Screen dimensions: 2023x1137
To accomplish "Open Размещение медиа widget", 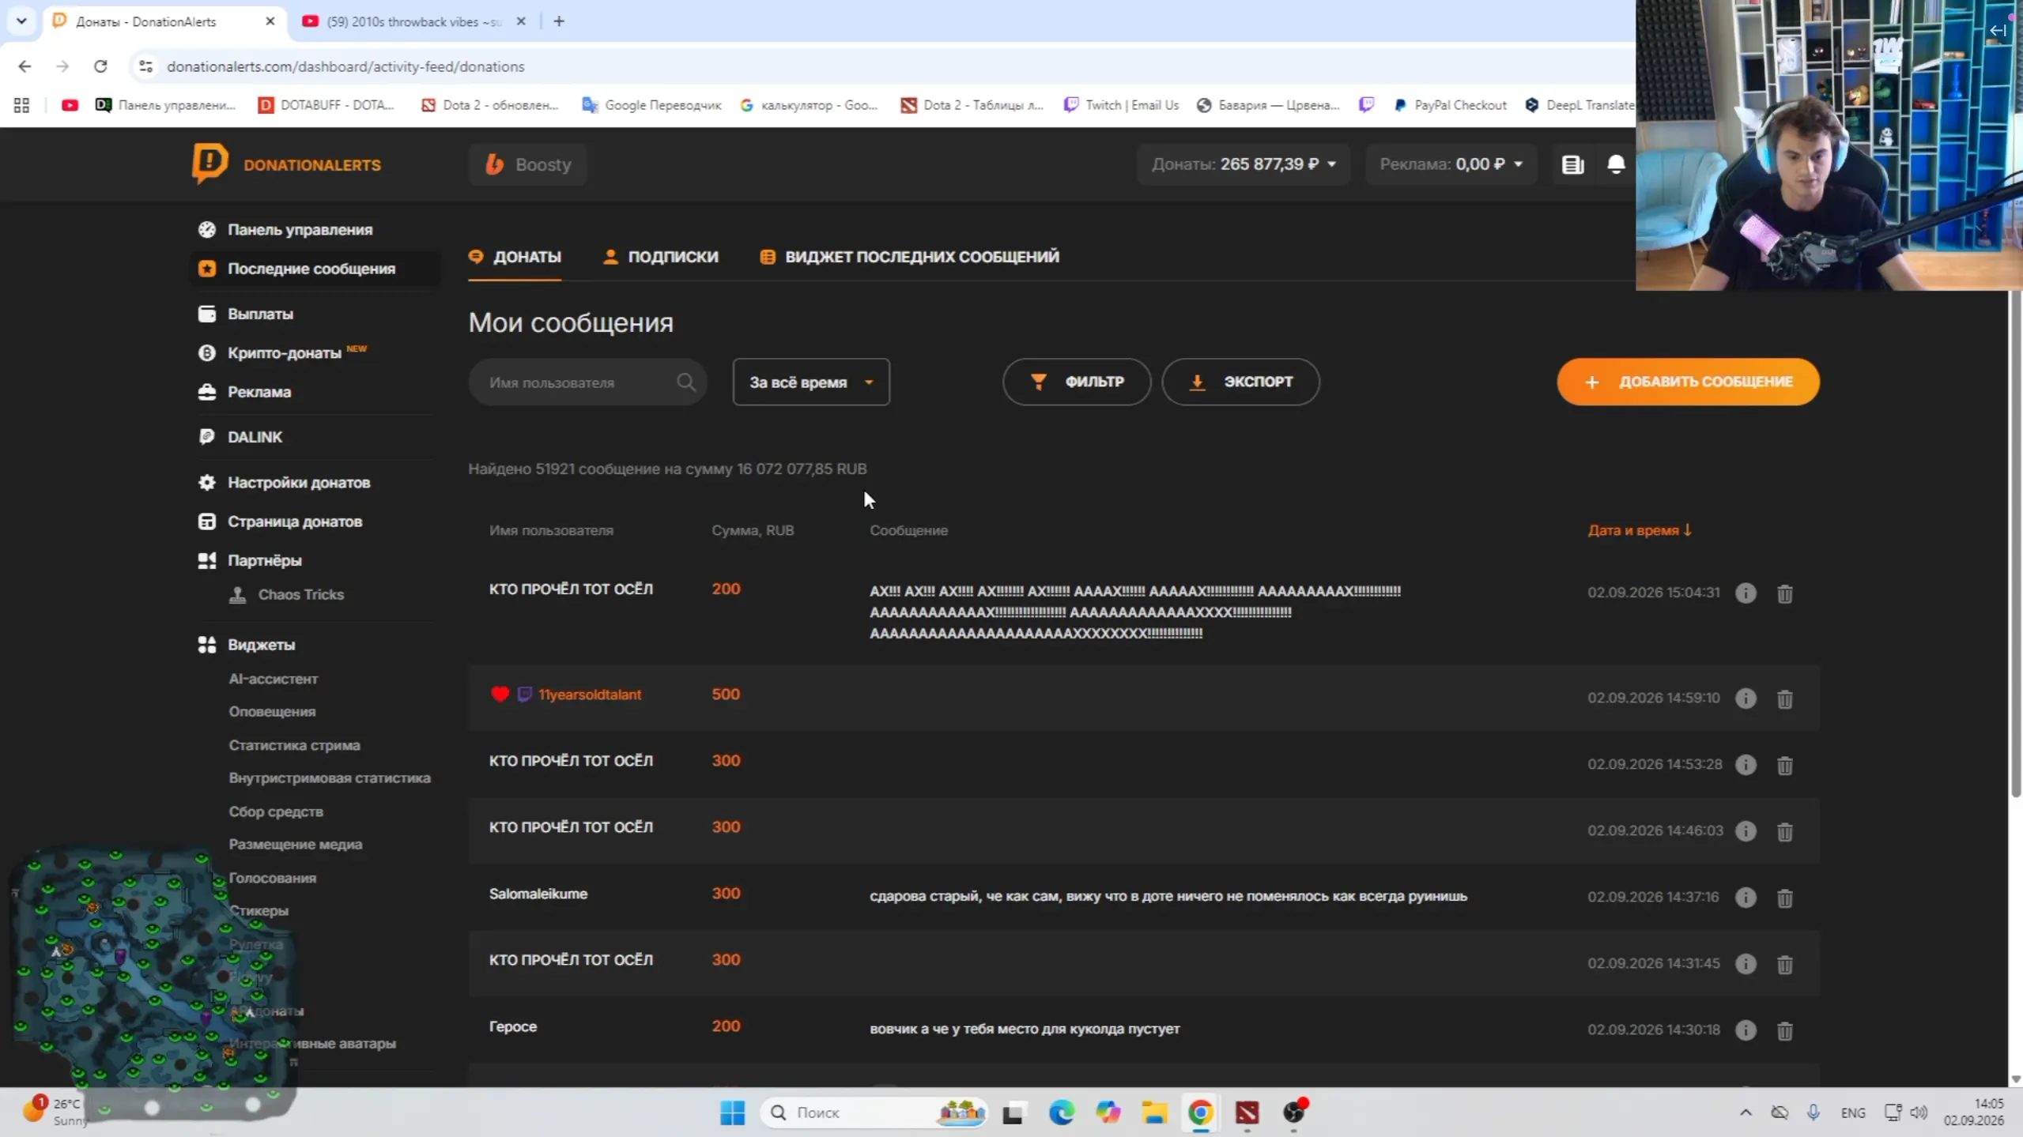I will (296, 845).
